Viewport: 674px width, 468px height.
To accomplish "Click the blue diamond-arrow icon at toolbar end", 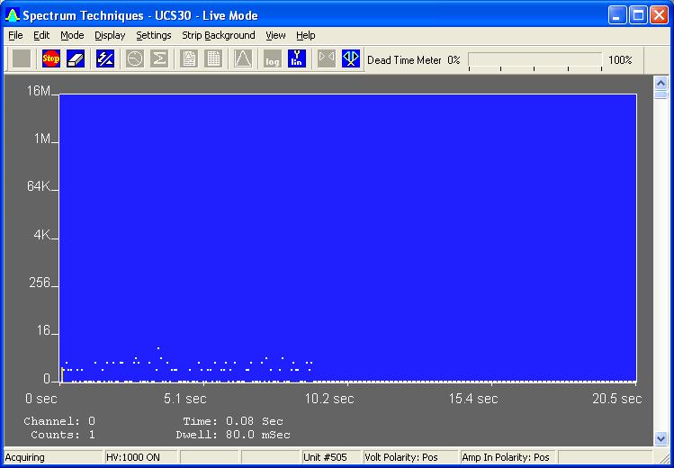I will pos(351,58).
